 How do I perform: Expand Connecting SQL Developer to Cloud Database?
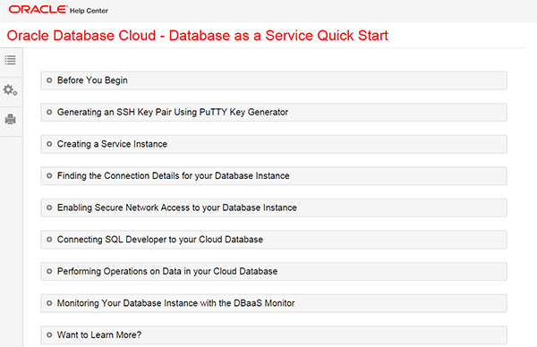(274, 240)
